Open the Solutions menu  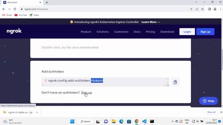[x=102, y=32]
